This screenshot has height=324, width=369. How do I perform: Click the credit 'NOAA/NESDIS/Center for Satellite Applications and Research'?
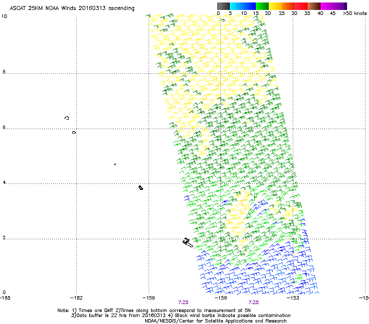coord(215,321)
